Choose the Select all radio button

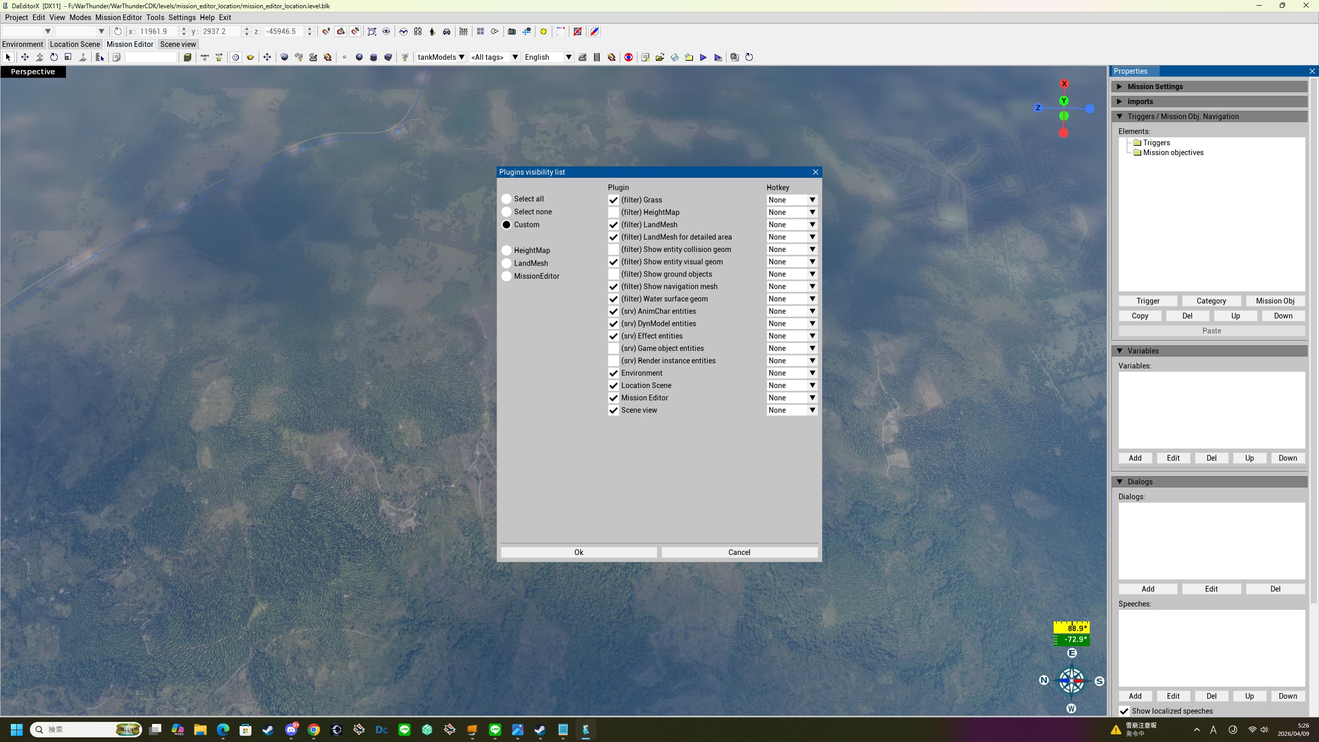(506, 199)
